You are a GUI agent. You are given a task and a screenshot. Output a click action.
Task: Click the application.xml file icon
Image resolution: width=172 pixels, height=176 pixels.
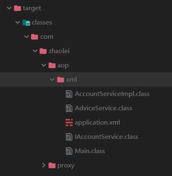pyautogui.click(x=69, y=123)
